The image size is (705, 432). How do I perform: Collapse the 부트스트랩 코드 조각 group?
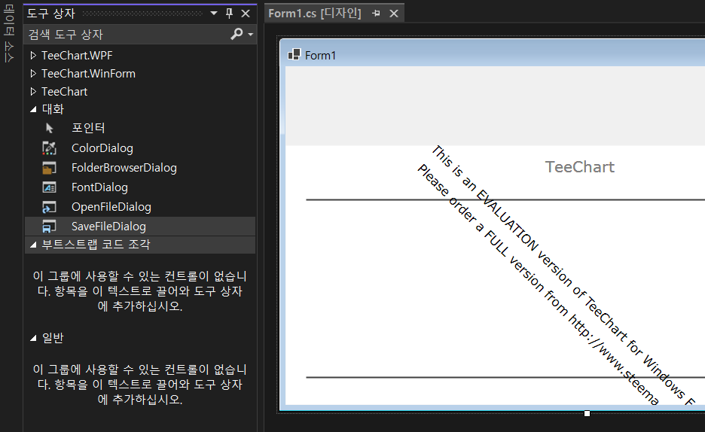click(33, 245)
